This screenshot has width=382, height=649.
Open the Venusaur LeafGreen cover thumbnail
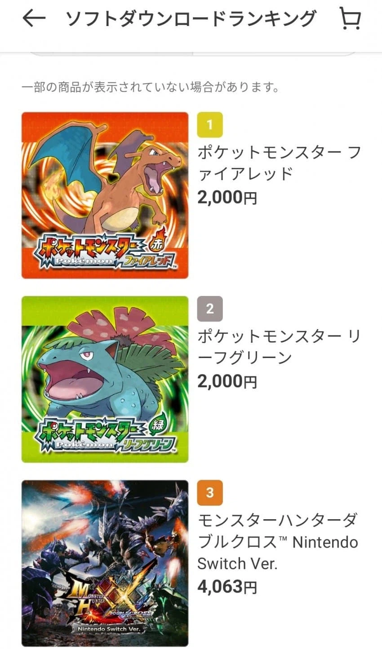105,379
